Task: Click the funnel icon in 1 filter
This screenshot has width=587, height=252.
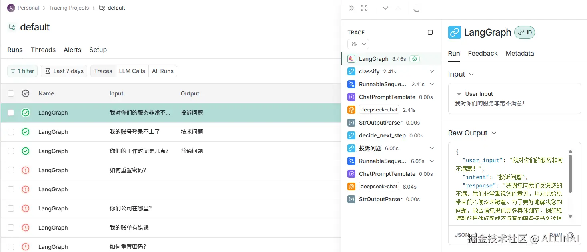Action: point(13,71)
